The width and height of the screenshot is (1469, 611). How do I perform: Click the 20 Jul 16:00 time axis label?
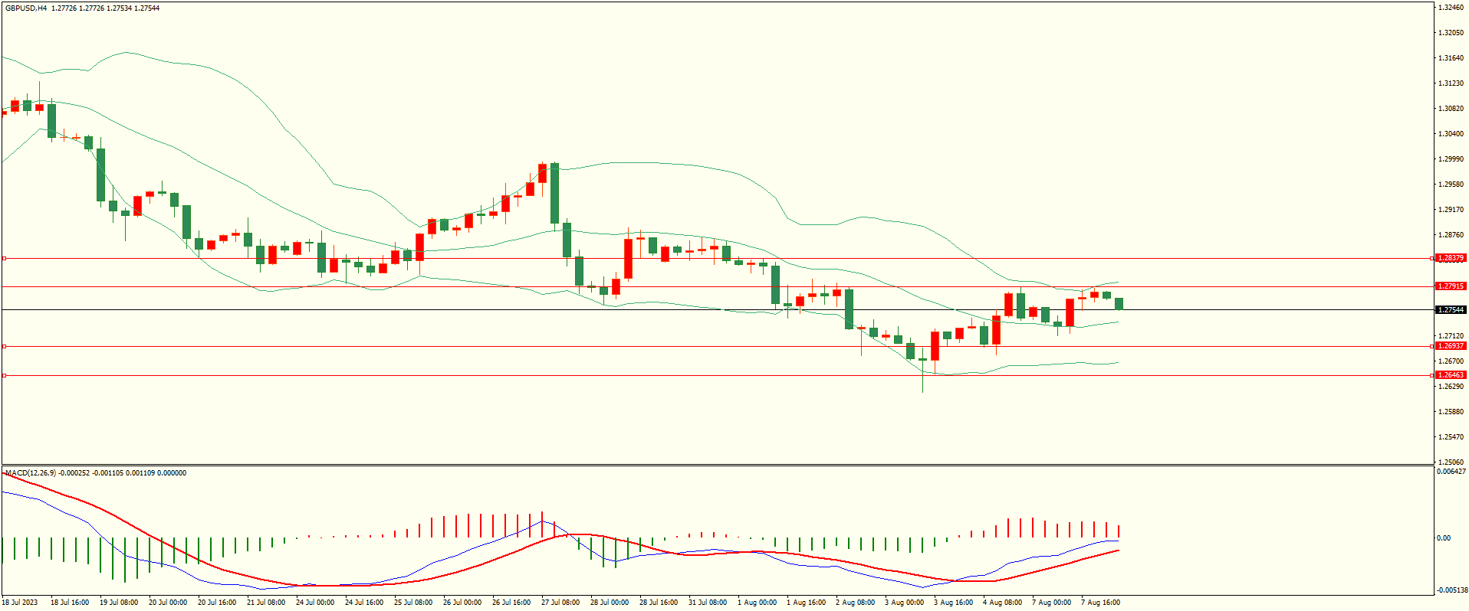217,603
